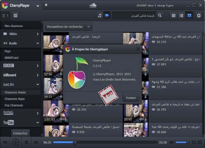
Task: Click the play button
Action: [16, 142]
